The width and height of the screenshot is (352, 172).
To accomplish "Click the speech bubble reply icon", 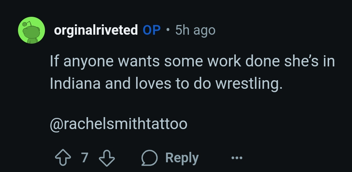I will click(149, 158).
